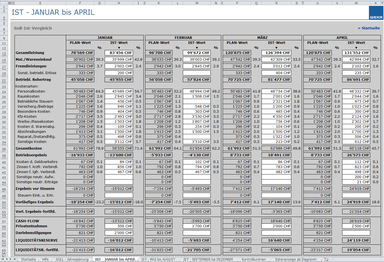384x262 pixels.
Task: Select column header E
Action: pyautogui.click(x=40, y=3)
